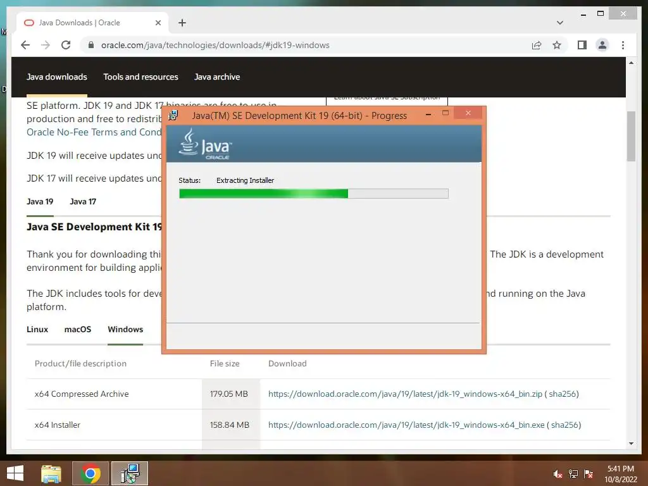
Task: Select Java installer taskbar icon
Action: (x=130, y=473)
